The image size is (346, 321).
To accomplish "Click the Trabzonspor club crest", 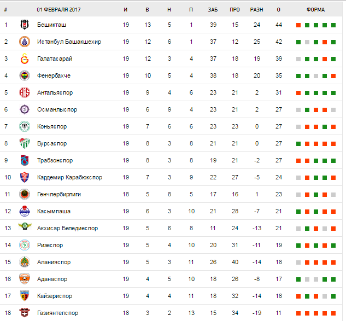I will click(x=24, y=160).
